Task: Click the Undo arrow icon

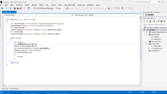Action: click(24, 8)
